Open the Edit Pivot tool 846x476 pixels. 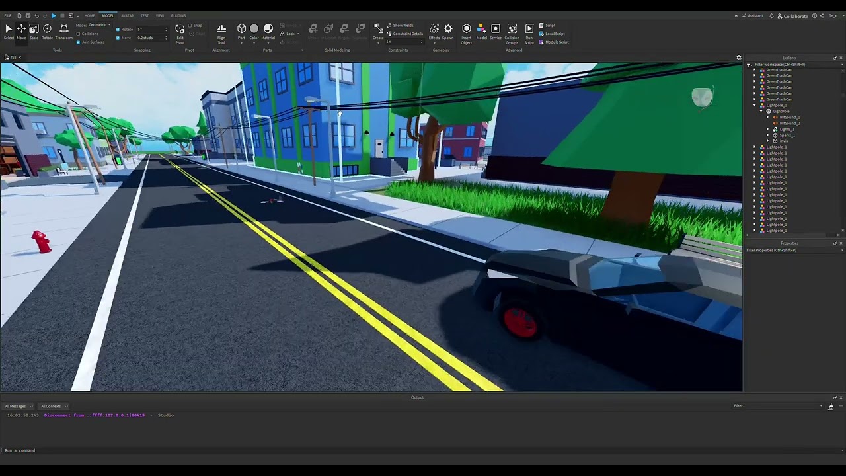pos(180,33)
